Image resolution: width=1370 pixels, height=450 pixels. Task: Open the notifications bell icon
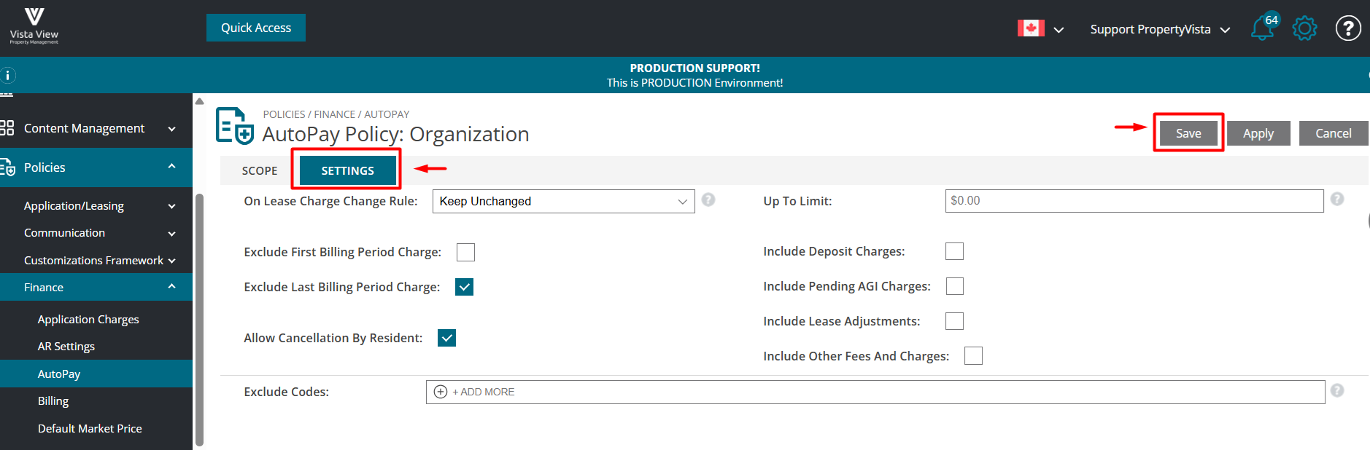click(x=1263, y=28)
